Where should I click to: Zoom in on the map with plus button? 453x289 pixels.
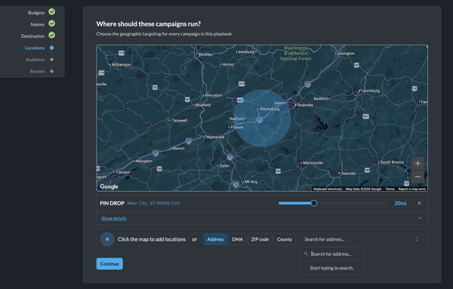click(x=418, y=164)
